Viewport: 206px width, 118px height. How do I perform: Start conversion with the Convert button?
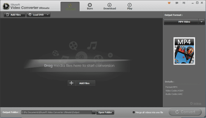tap(185, 112)
